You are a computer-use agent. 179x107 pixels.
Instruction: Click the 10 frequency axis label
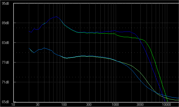[x=13, y=105]
